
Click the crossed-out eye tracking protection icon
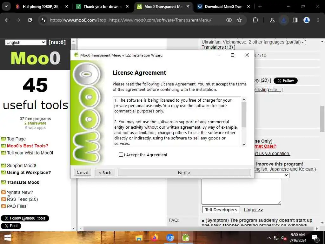(x=229, y=20)
